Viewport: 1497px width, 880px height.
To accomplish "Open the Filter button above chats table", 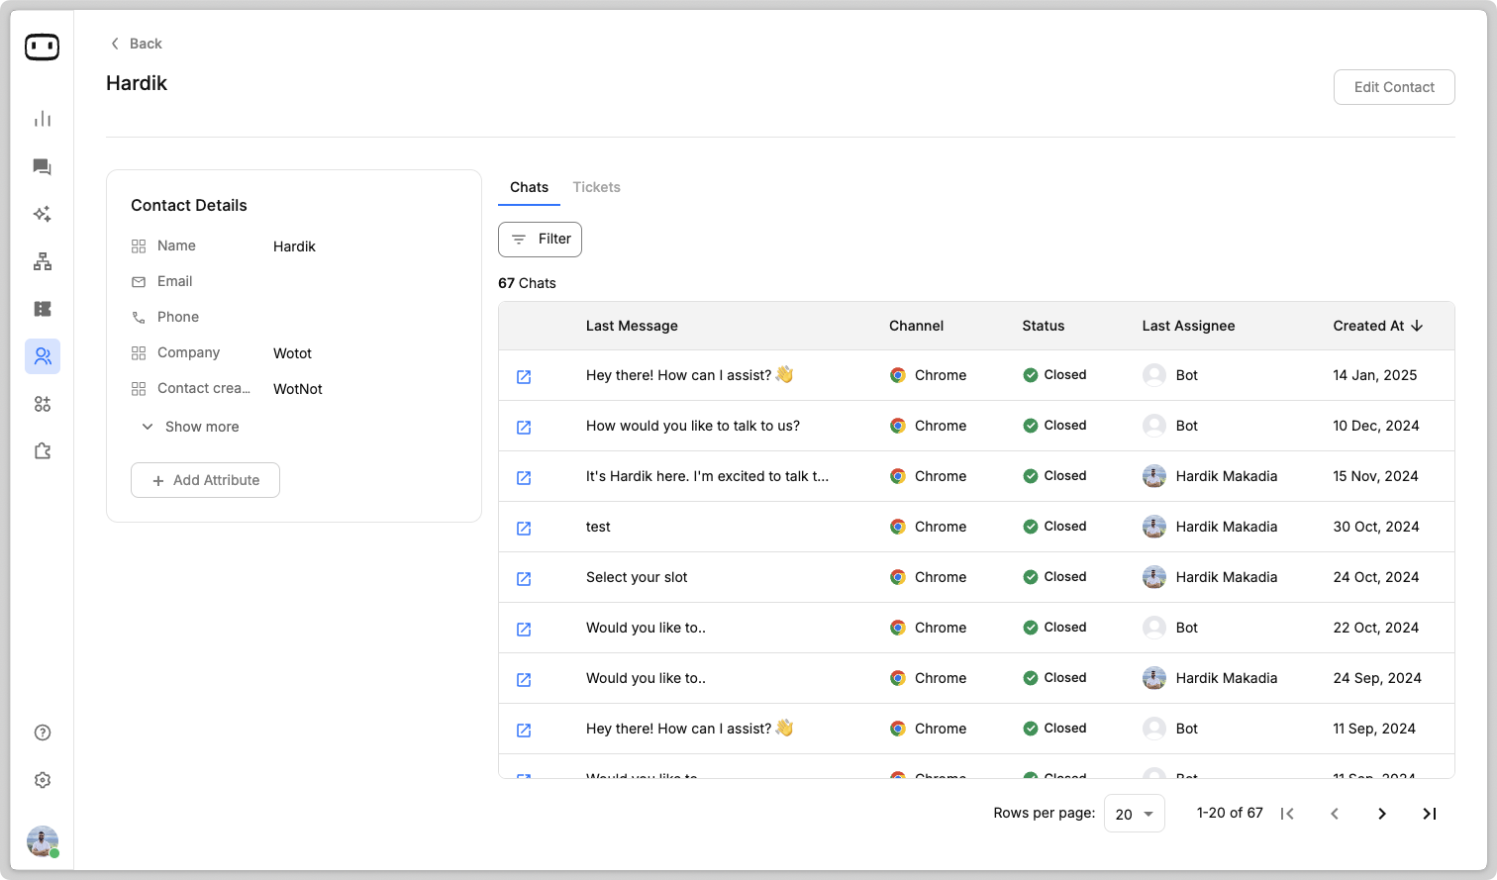I will (x=540, y=240).
